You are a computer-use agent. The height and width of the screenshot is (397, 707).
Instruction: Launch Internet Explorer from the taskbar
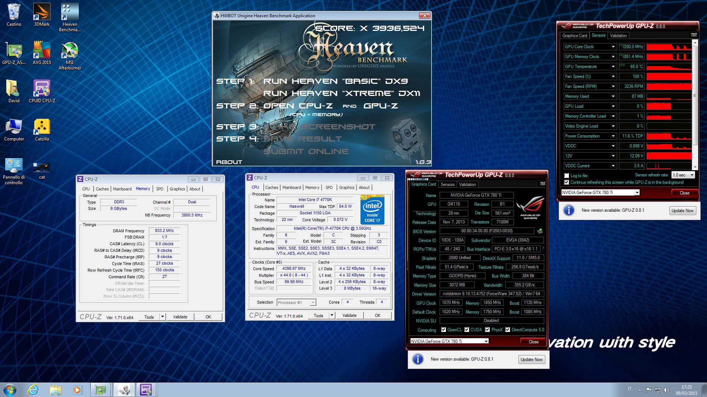tap(33, 390)
